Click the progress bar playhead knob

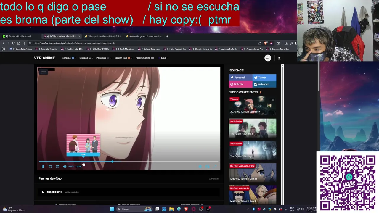pos(112,162)
